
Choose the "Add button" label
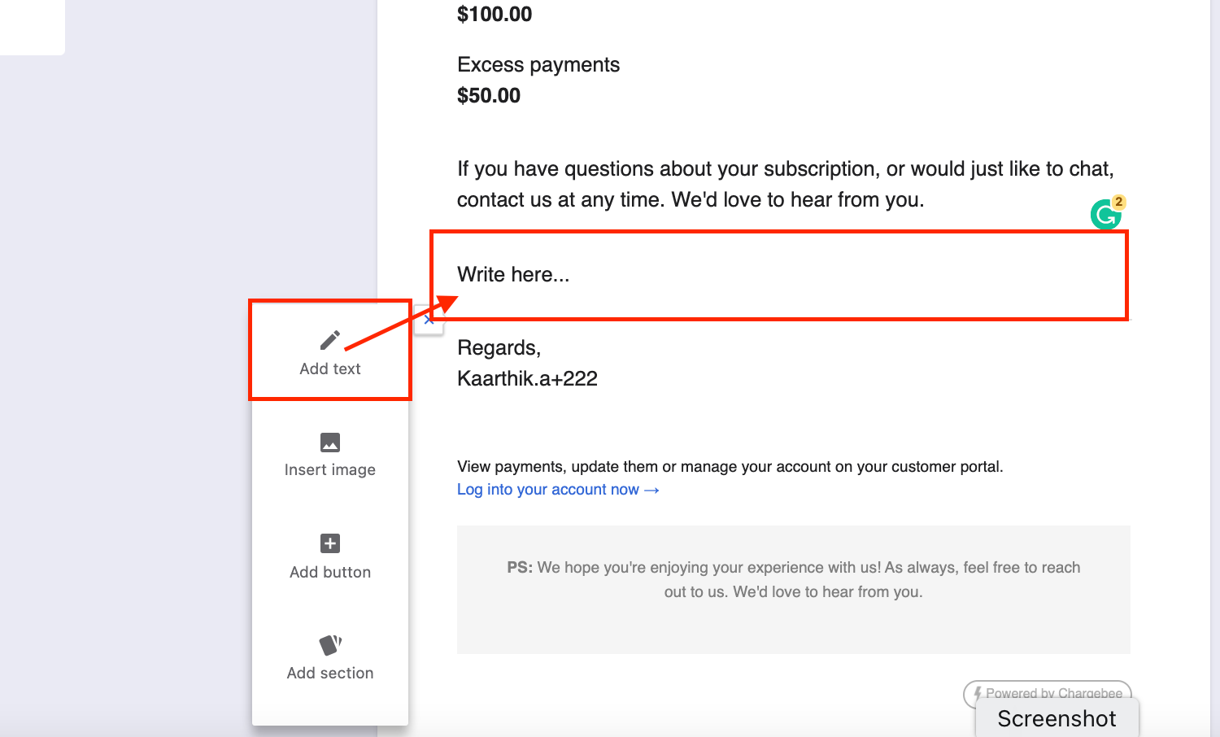pyautogui.click(x=330, y=573)
